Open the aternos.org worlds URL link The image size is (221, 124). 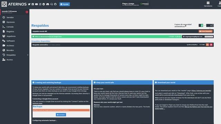[x=201, y=91]
